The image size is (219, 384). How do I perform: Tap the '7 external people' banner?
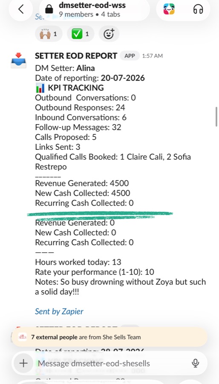pos(109,337)
